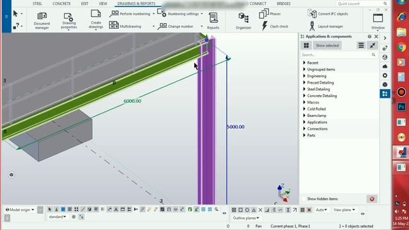
Task: Open the Window switcher
Action: [x=378, y=21]
